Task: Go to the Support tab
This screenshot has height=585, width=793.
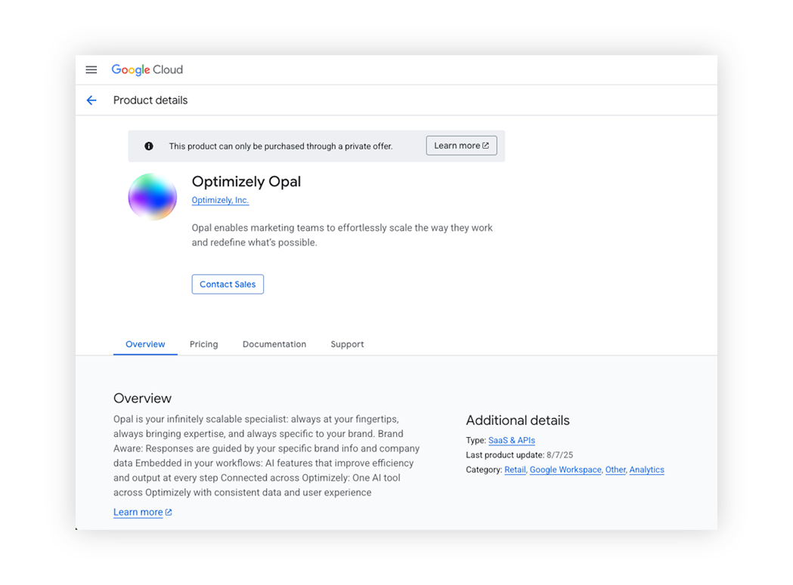Action: click(347, 344)
